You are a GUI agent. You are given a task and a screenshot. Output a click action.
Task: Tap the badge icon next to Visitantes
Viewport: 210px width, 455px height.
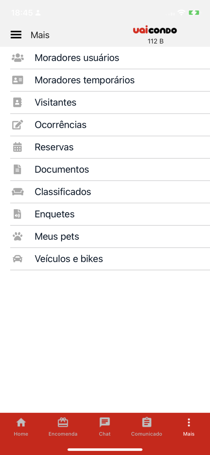tap(17, 102)
